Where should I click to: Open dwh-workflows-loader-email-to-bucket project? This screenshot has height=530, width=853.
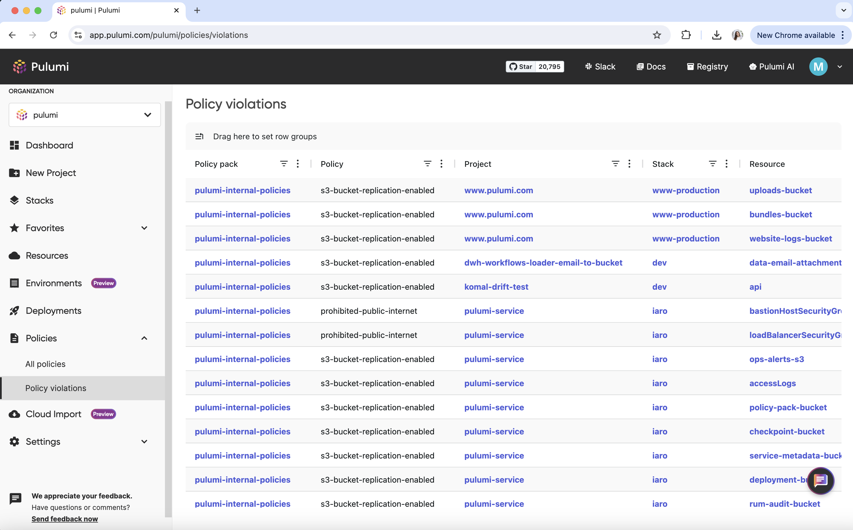tap(543, 263)
